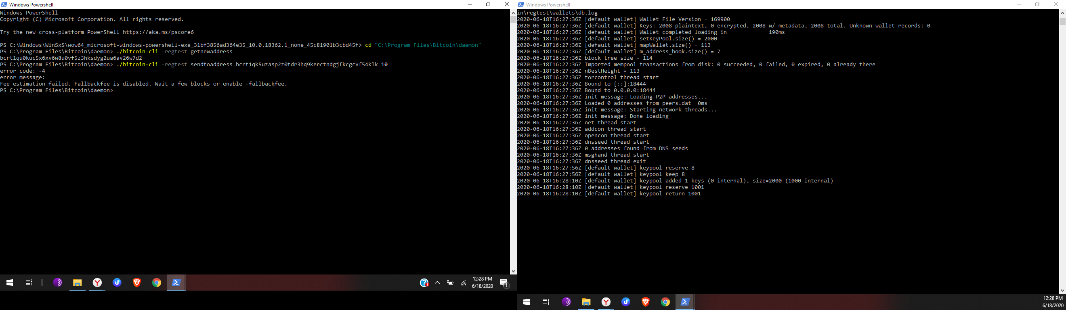Open File Explorer on the left screen's taskbar

(78, 283)
